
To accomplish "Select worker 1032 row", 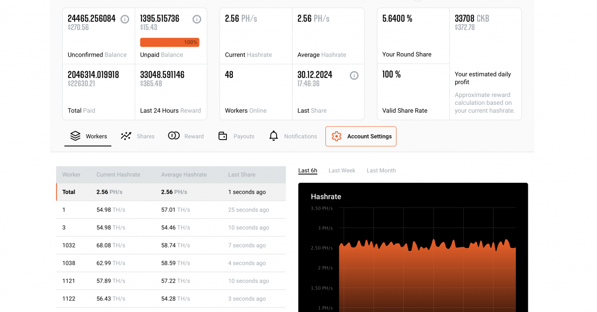I will pos(171,245).
